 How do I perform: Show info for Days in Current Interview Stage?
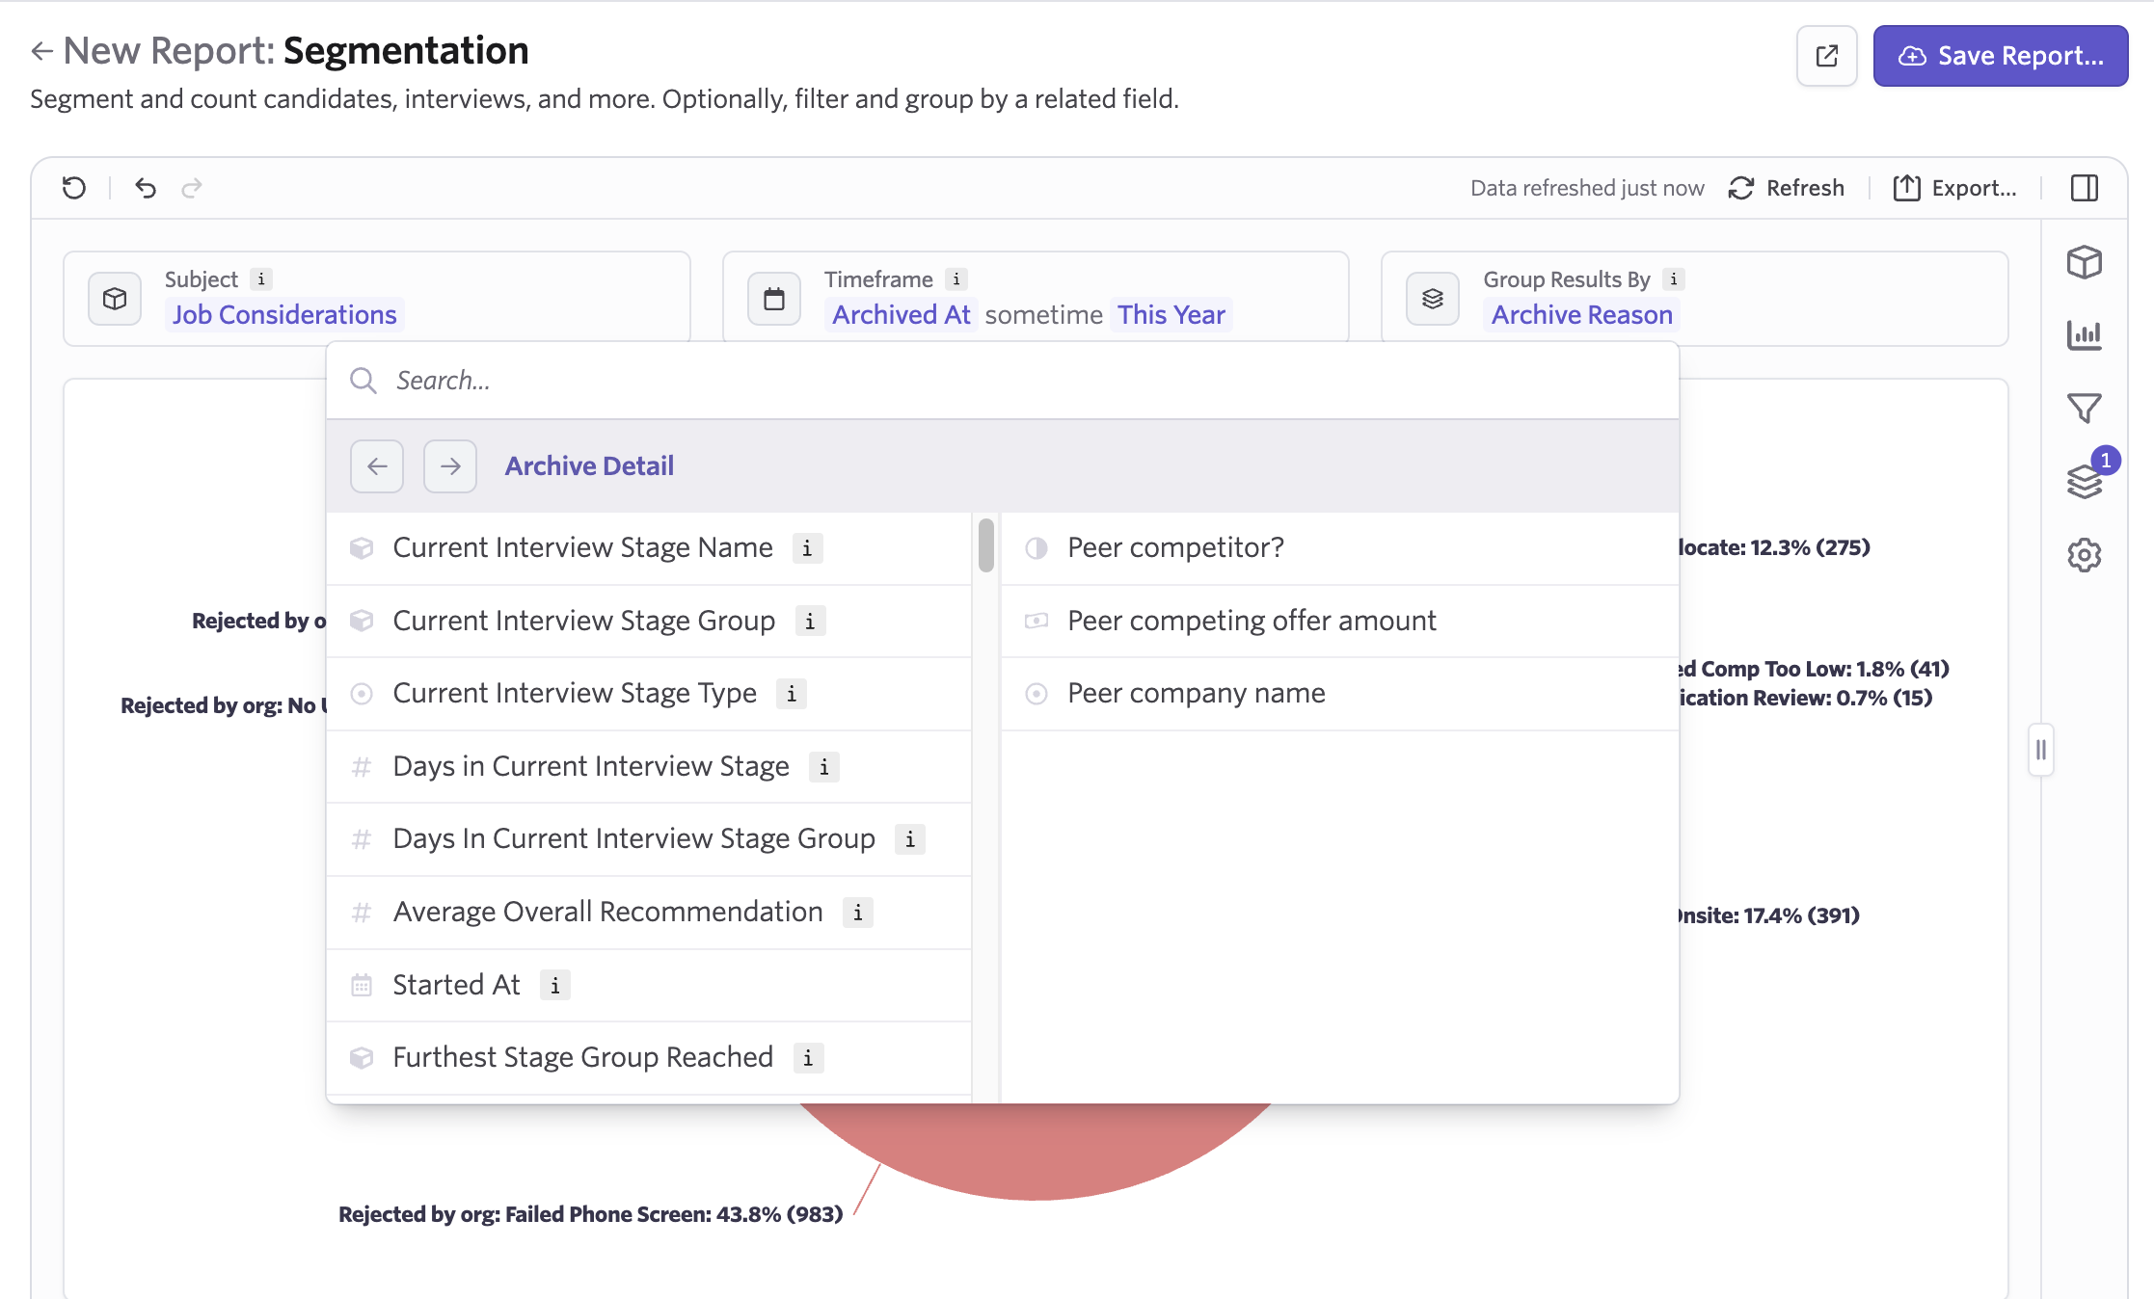[x=823, y=767]
